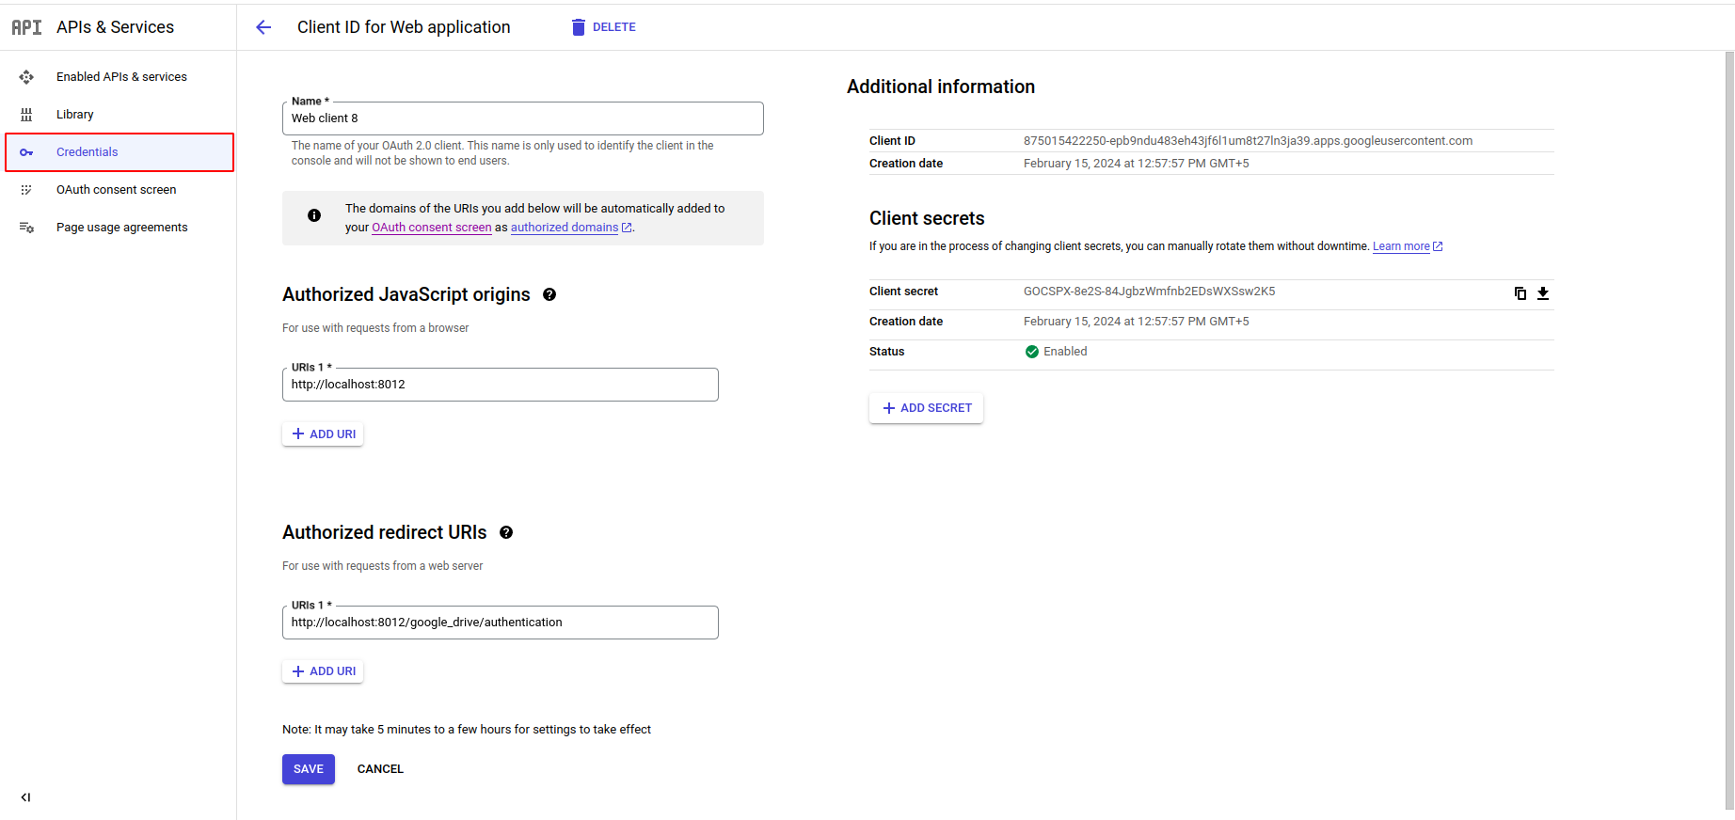Open help for Authorized redirect URIs

pyautogui.click(x=506, y=532)
